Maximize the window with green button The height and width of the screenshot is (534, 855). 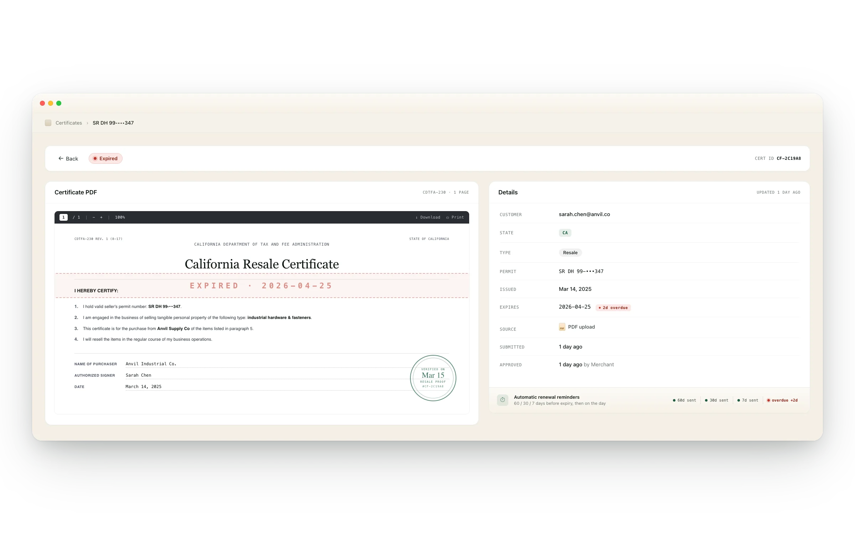[59, 103]
